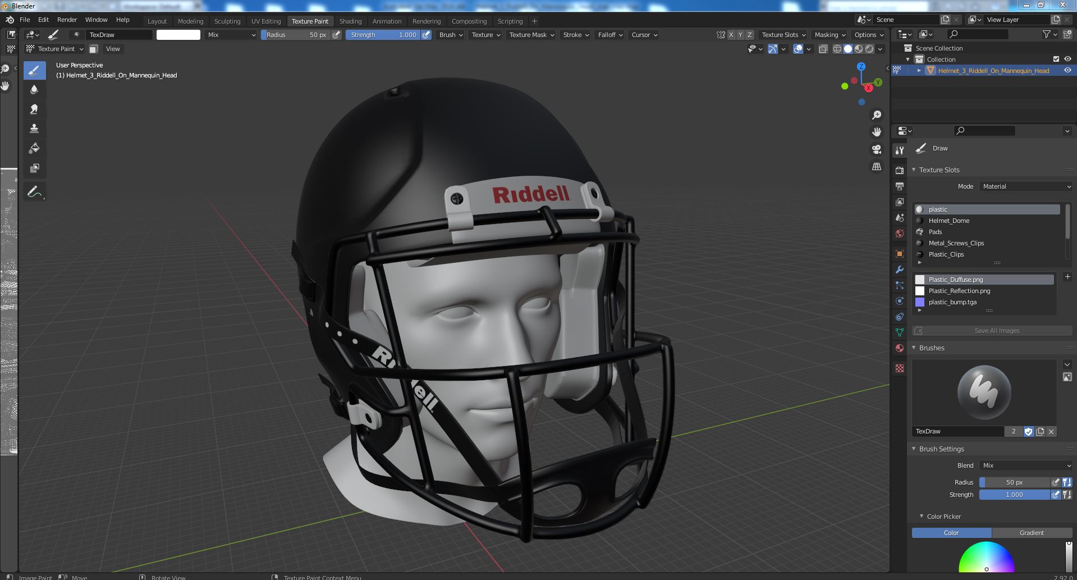This screenshot has width=1077, height=580.
Task: Open the Texture Slots header dropdown
Action: point(783,35)
